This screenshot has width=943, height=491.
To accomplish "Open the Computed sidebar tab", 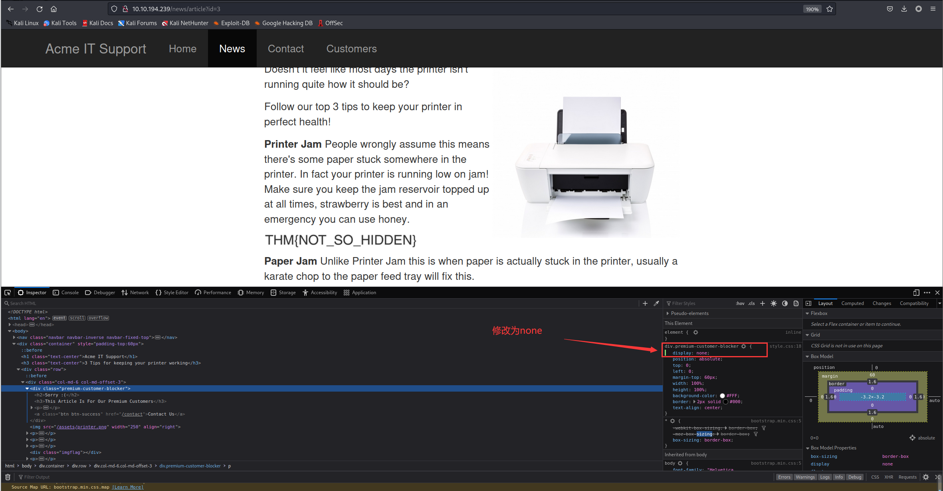I will 852,303.
